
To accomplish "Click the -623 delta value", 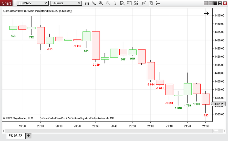I will (x=206, y=116).
